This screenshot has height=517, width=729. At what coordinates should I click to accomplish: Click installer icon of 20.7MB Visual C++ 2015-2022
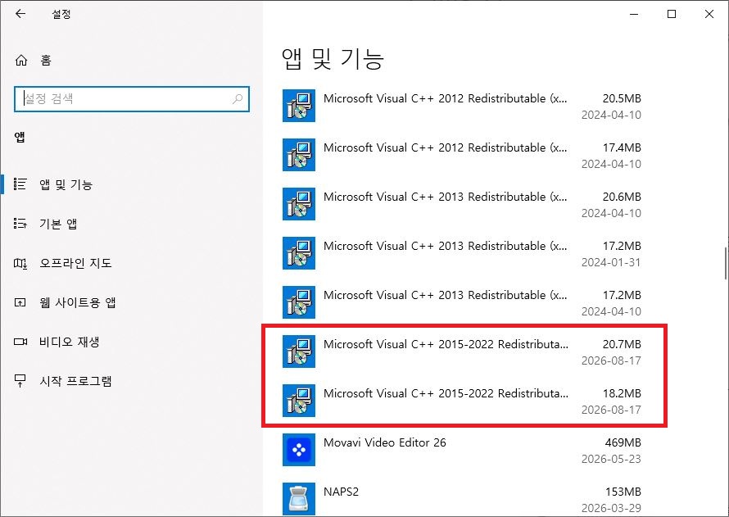(x=299, y=351)
